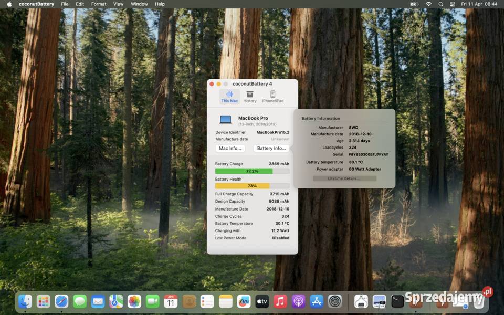
Task: Open Notes from the Dock
Action: [x=225, y=301]
